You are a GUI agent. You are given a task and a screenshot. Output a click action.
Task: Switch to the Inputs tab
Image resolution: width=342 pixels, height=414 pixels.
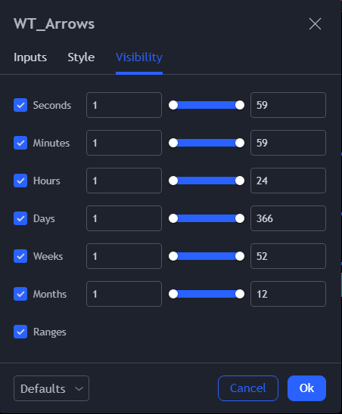tap(30, 57)
